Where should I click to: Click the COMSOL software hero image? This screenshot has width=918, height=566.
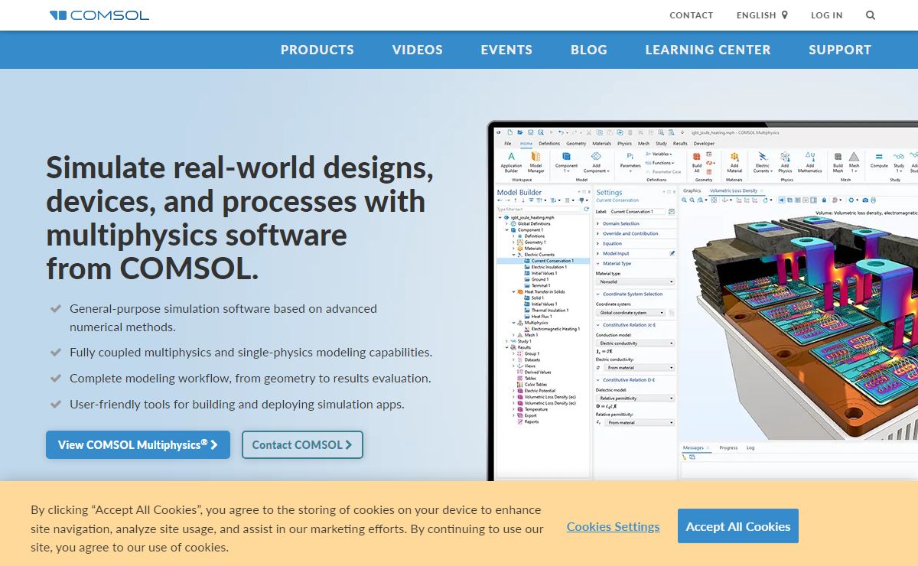pos(702,301)
